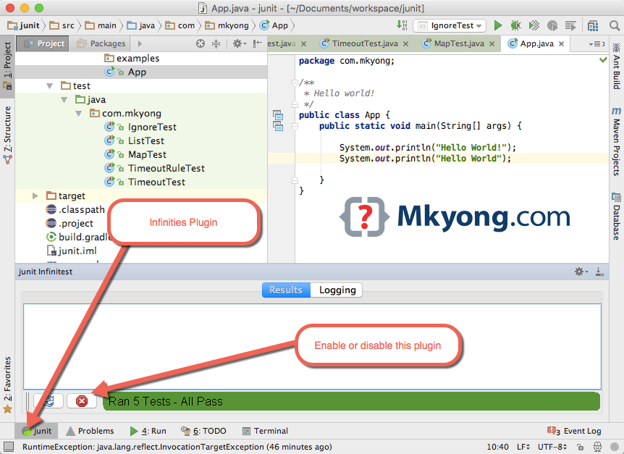Click the Make Project build icon

(x=402, y=25)
